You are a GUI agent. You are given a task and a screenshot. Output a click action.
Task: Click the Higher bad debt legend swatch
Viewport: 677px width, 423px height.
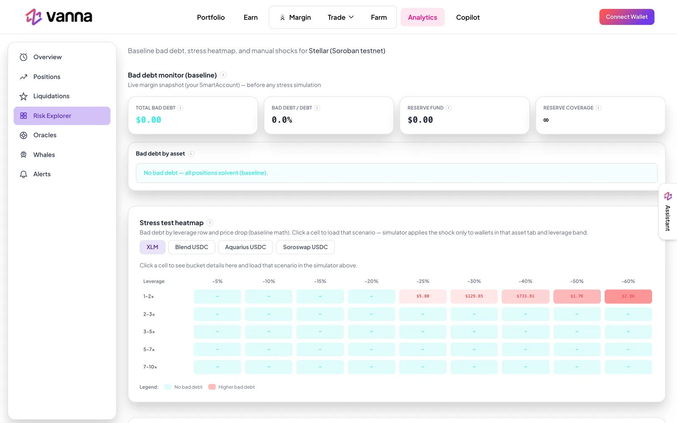[212, 387]
